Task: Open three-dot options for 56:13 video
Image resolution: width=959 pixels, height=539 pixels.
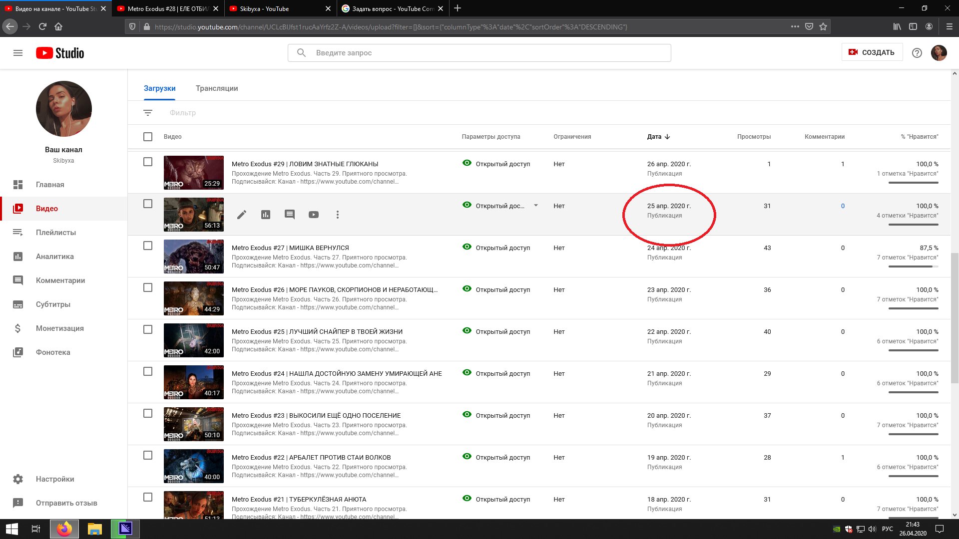Action: [338, 215]
